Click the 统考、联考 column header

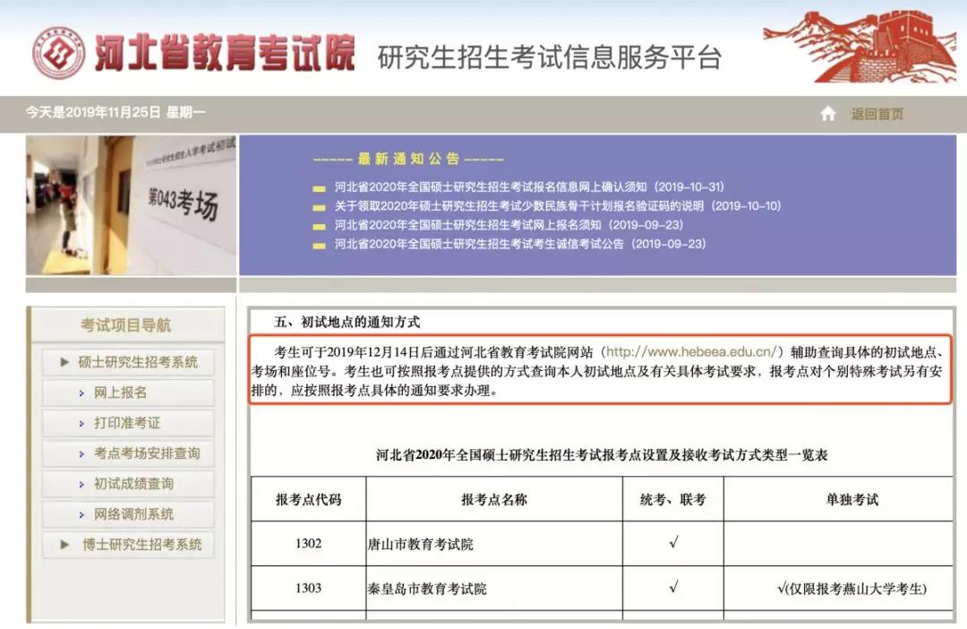[x=672, y=499]
